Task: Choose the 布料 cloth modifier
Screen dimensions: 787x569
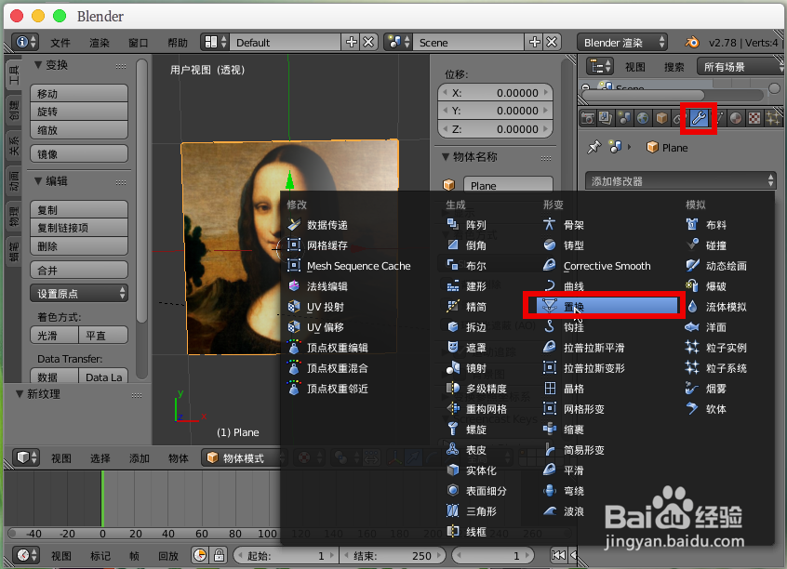Action: tap(707, 225)
